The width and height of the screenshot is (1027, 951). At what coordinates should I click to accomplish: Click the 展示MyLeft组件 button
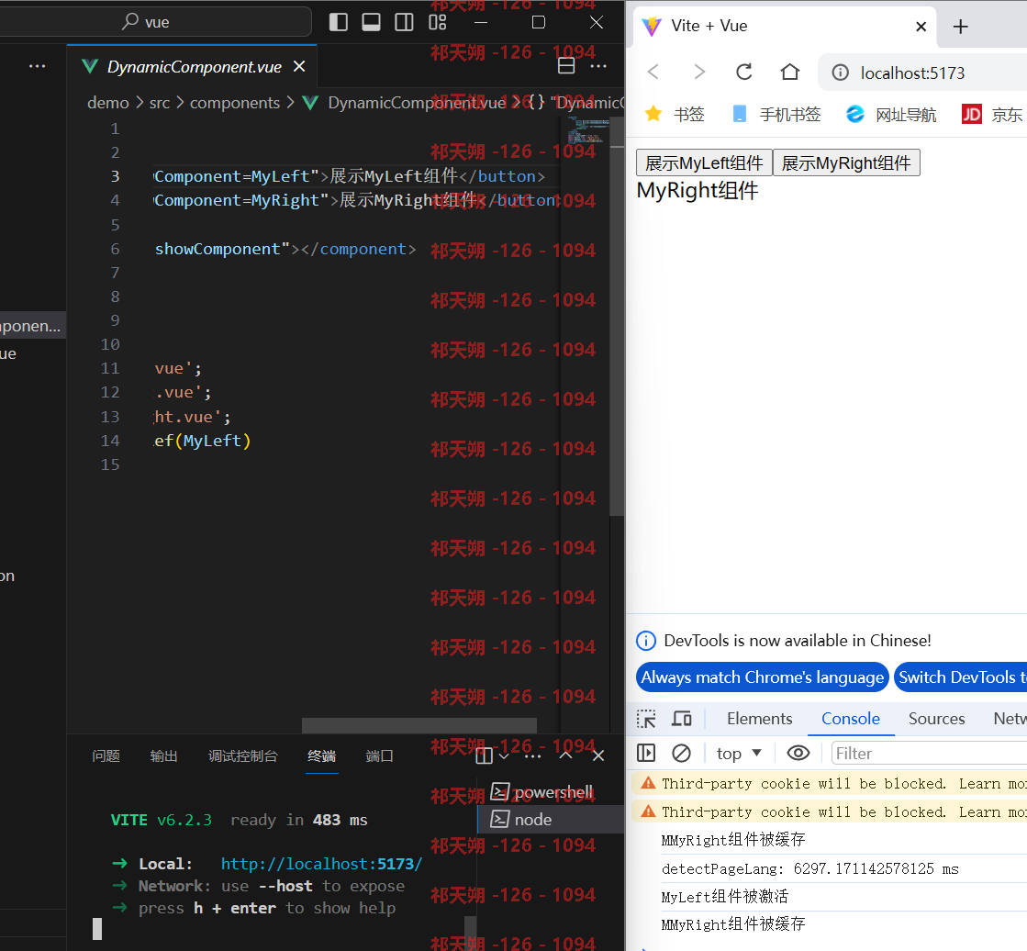tap(704, 162)
